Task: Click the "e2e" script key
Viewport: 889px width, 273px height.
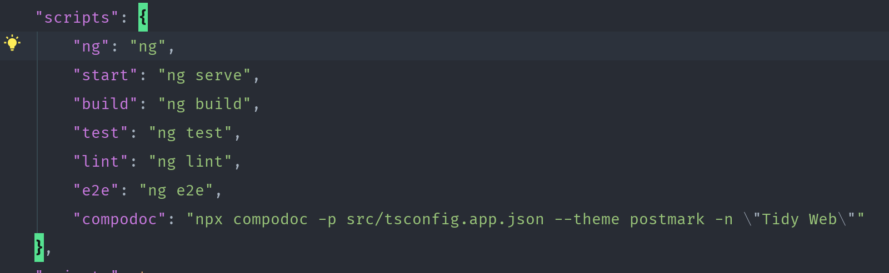Action: (x=96, y=190)
